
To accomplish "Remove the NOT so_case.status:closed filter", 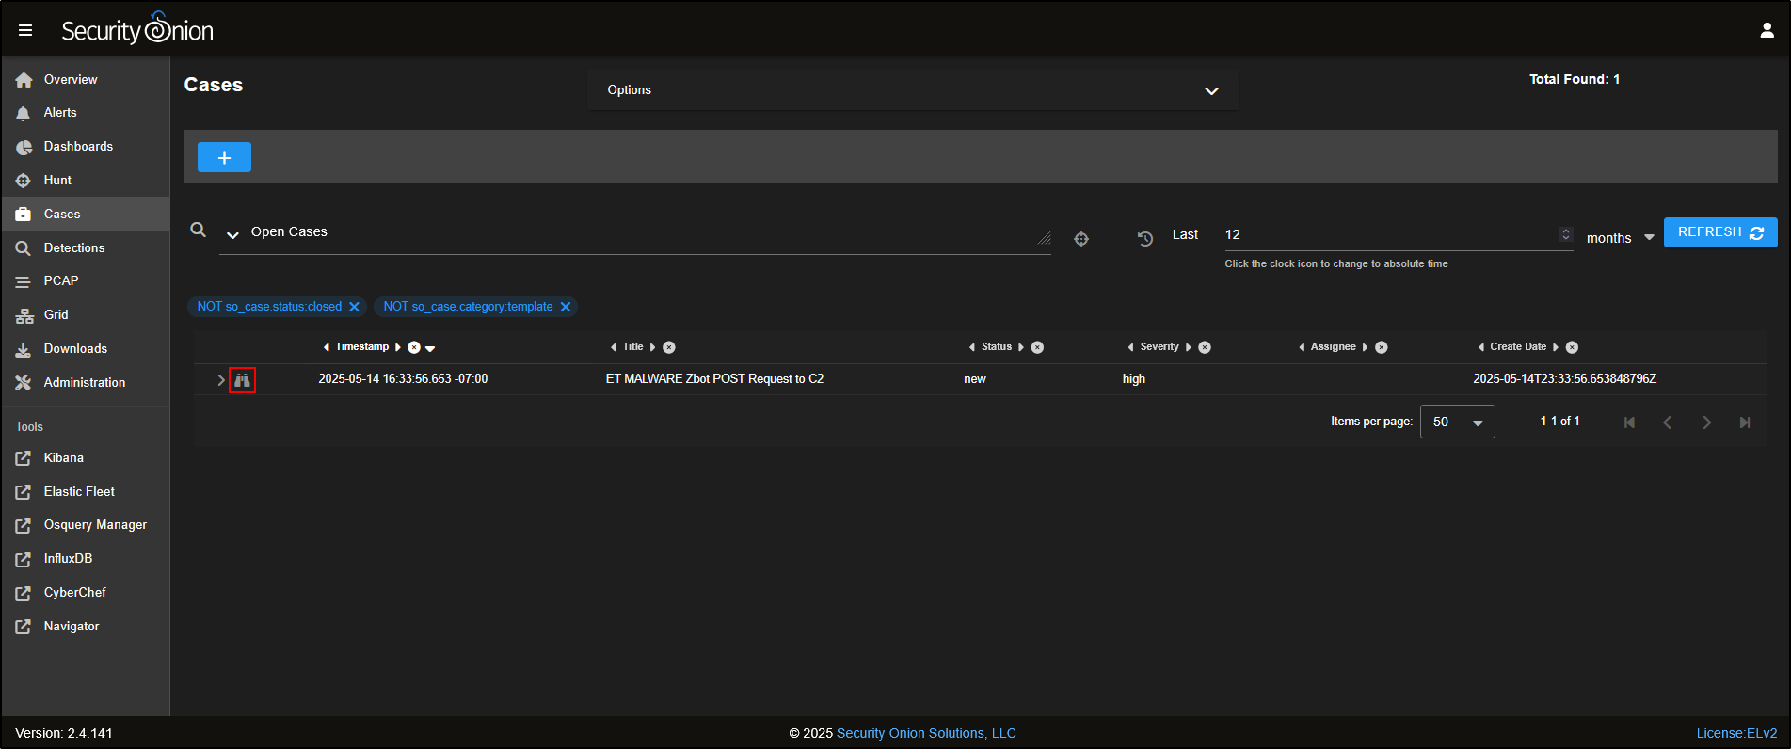I will [x=355, y=307].
